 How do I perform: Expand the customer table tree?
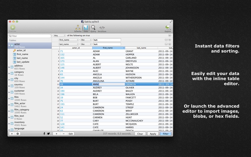(9, 92)
